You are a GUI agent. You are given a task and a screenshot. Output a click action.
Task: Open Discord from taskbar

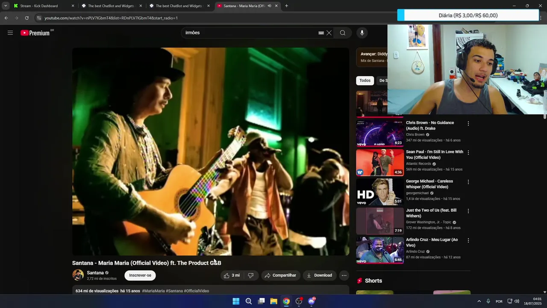coord(312,301)
